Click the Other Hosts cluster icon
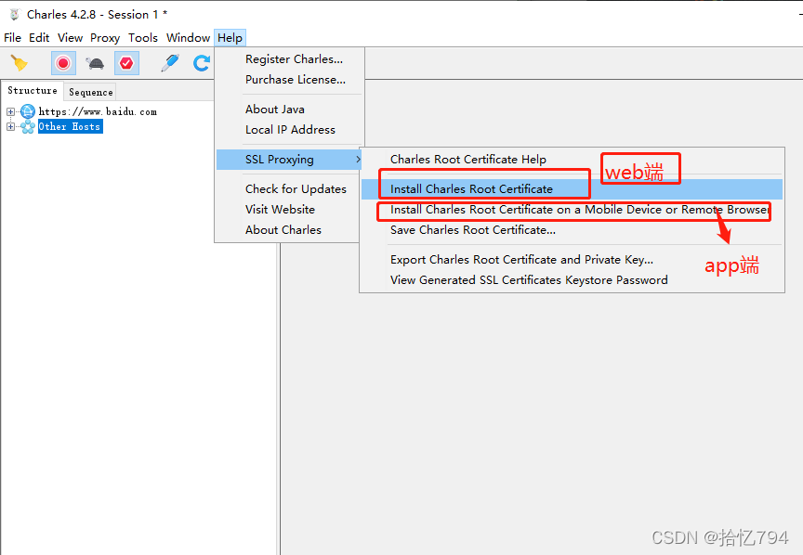The image size is (803, 555). click(28, 126)
